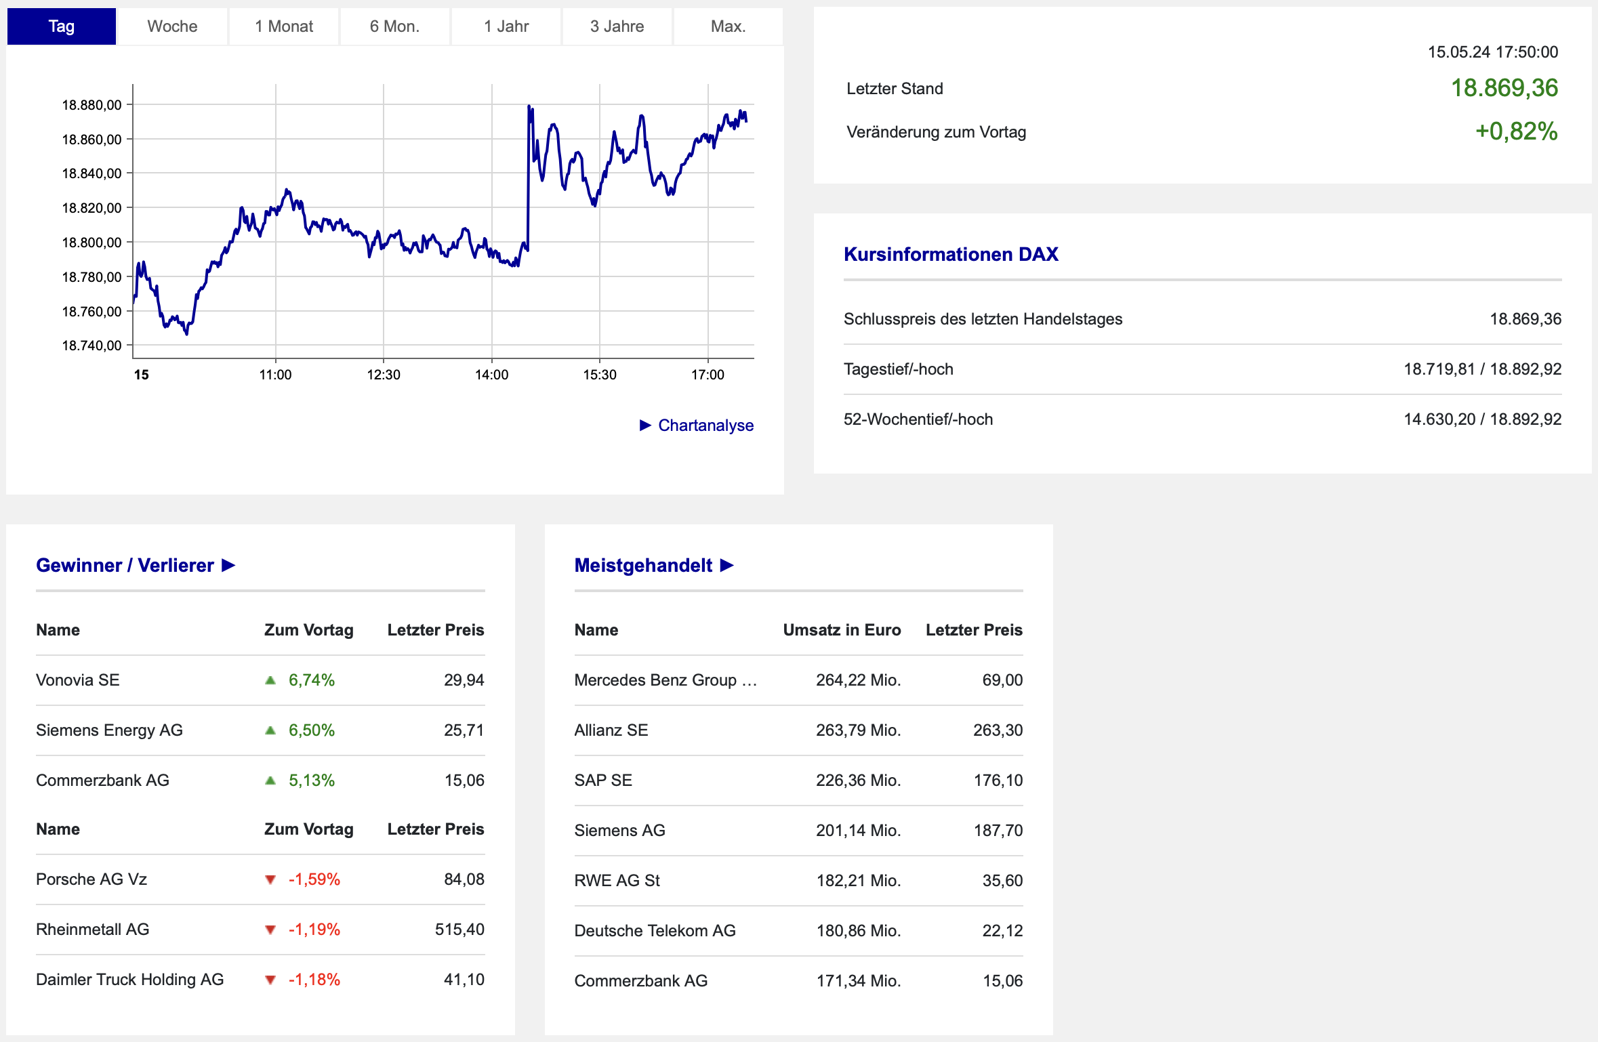Show the Max. chart range
This screenshot has height=1042, width=1598.
coord(728,26)
